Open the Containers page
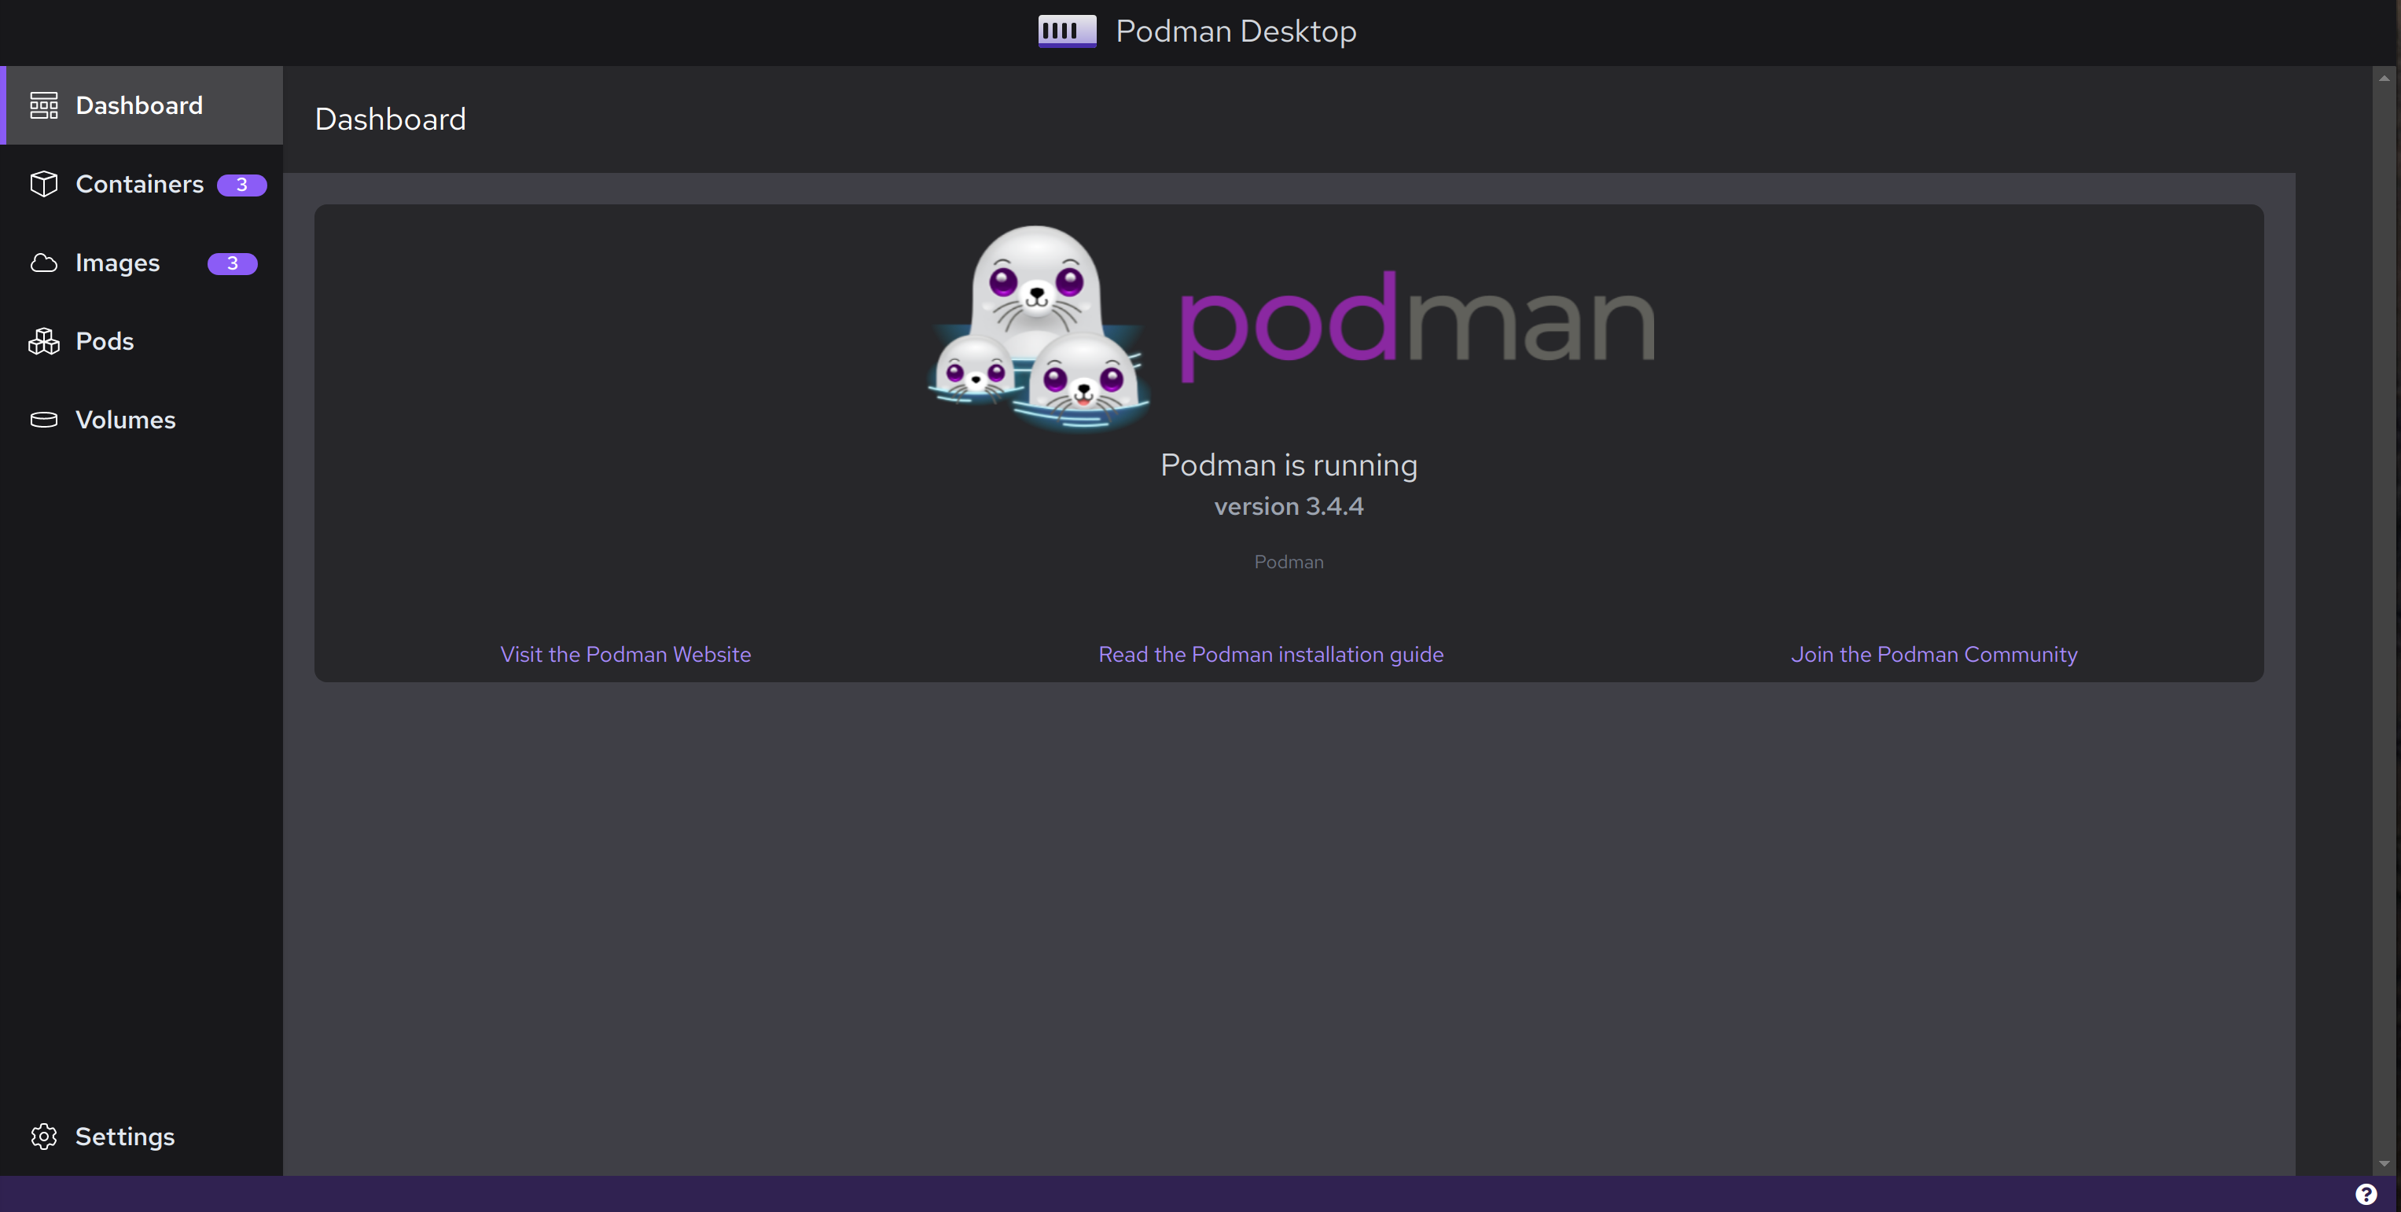The height and width of the screenshot is (1212, 2401). (x=139, y=183)
